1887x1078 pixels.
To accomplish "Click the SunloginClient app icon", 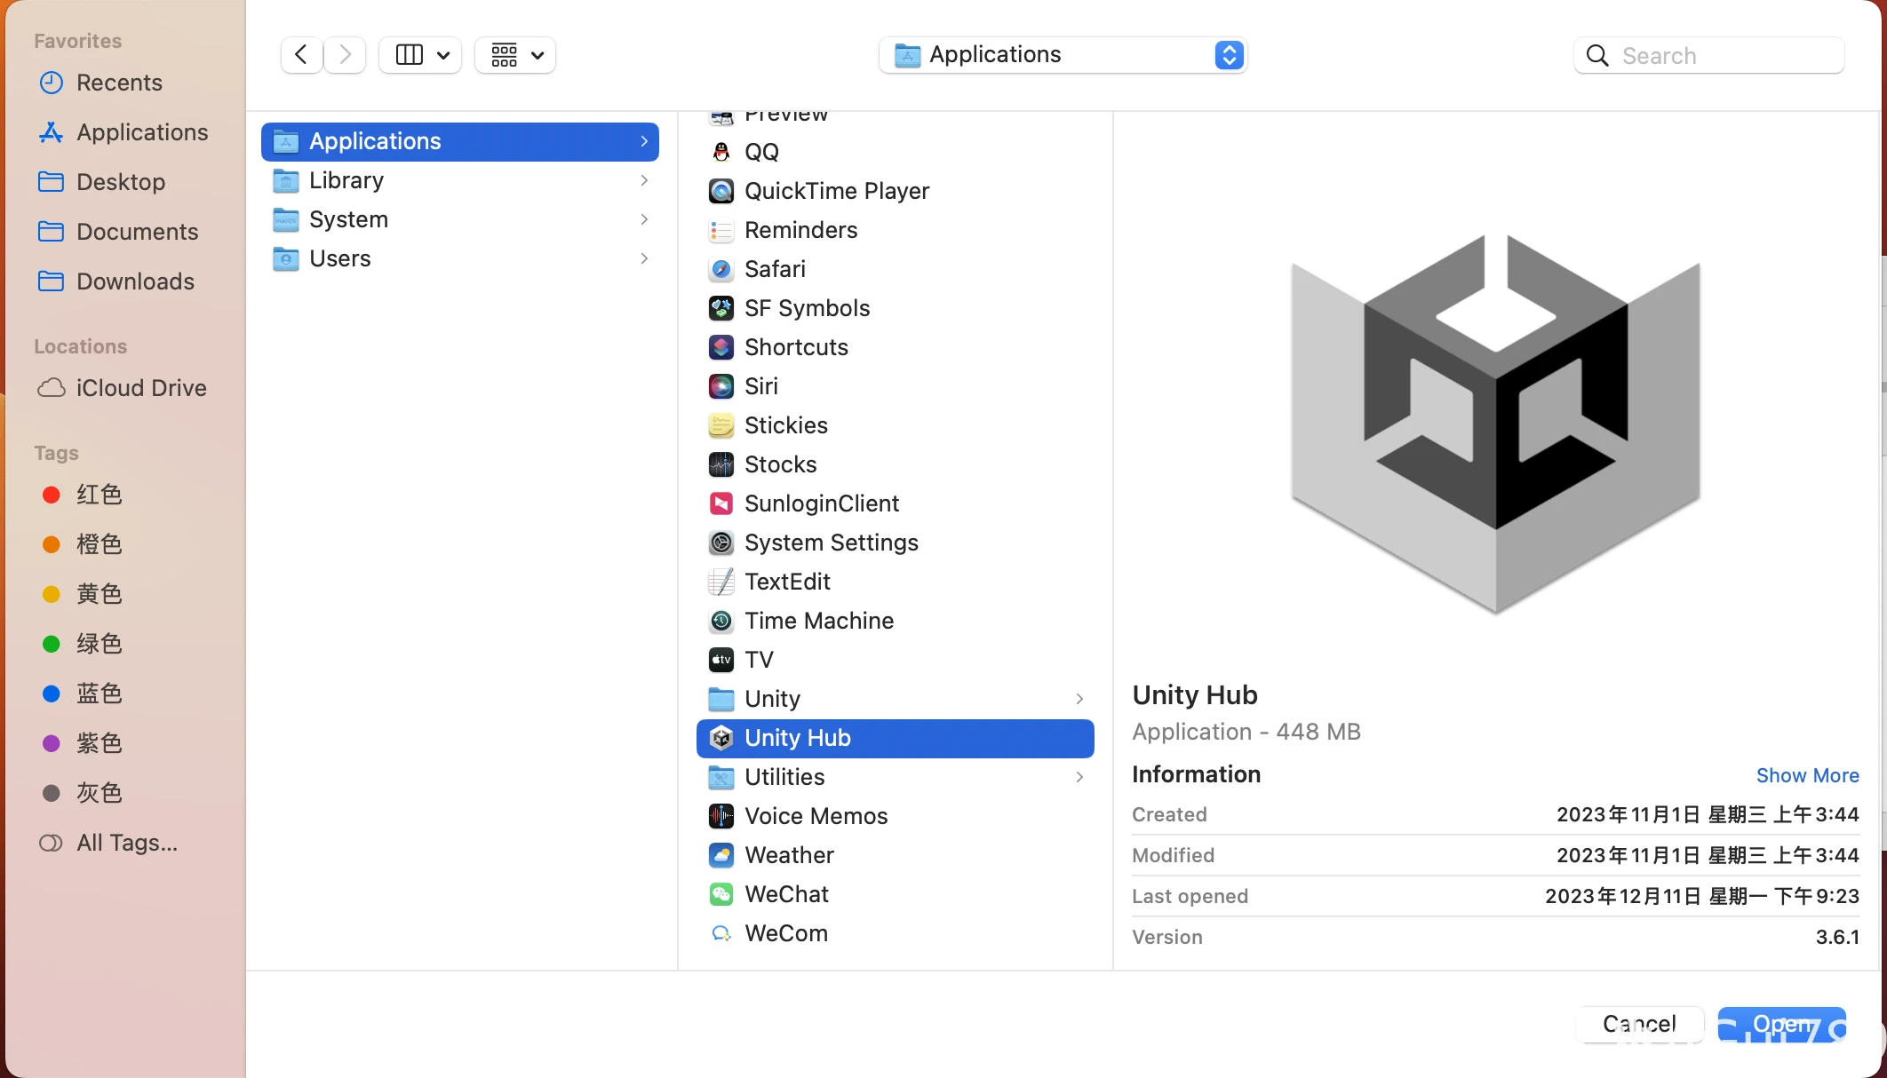I will (x=721, y=503).
